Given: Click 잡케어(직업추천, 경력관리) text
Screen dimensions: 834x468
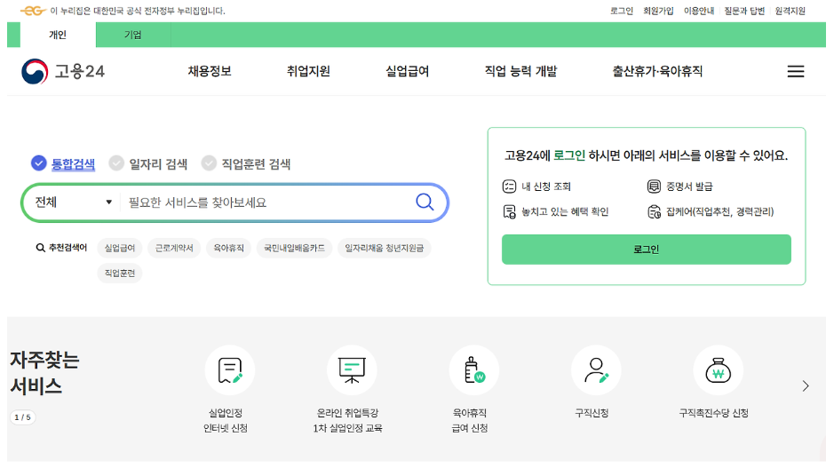Looking at the screenshot, I should (x=720, y=211).
